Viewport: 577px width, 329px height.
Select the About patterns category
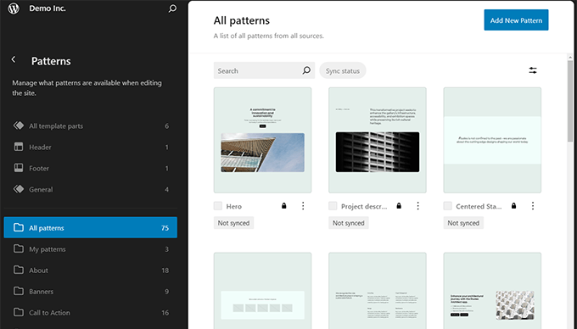91,270
